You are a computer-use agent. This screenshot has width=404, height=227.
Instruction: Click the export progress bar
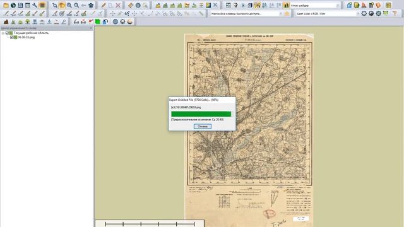201,113
